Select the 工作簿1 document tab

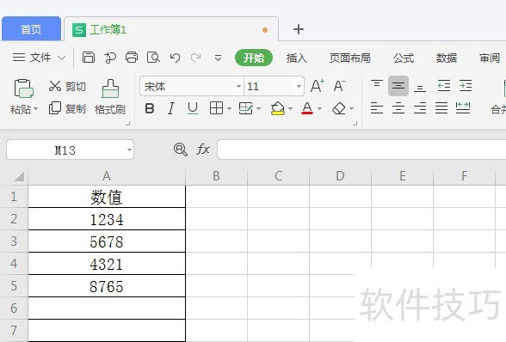tap(171, 29)
